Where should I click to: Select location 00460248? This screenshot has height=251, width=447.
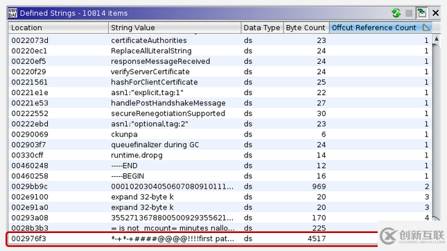30,166
